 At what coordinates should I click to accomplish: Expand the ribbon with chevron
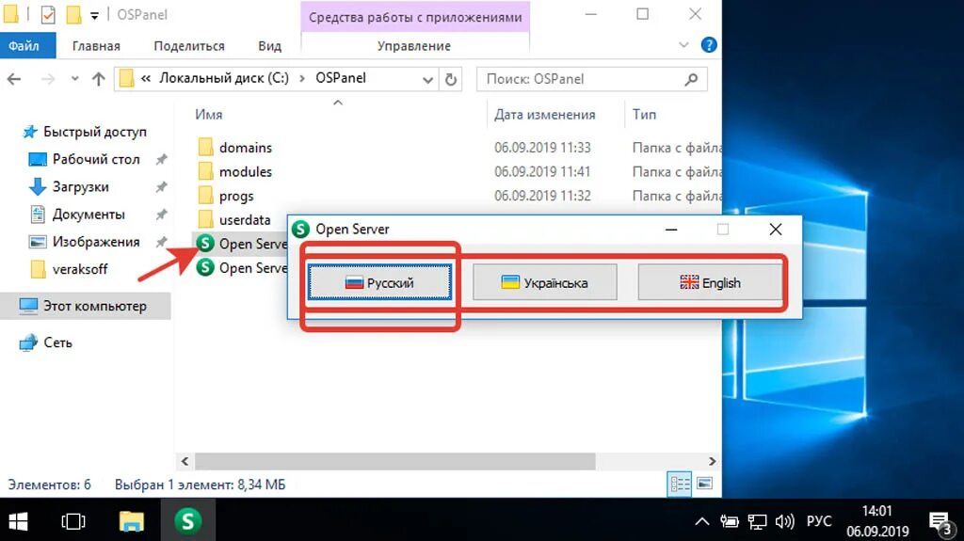coord(683,45)
